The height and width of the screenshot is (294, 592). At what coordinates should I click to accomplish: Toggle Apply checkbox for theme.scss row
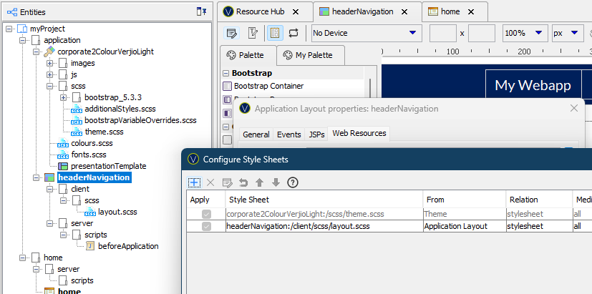click(207, 213)
